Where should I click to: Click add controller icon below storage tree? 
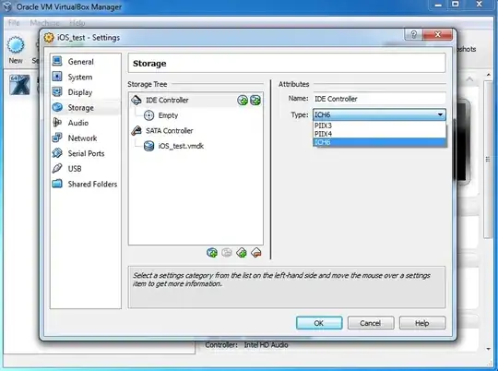click(x=242, y=253)
